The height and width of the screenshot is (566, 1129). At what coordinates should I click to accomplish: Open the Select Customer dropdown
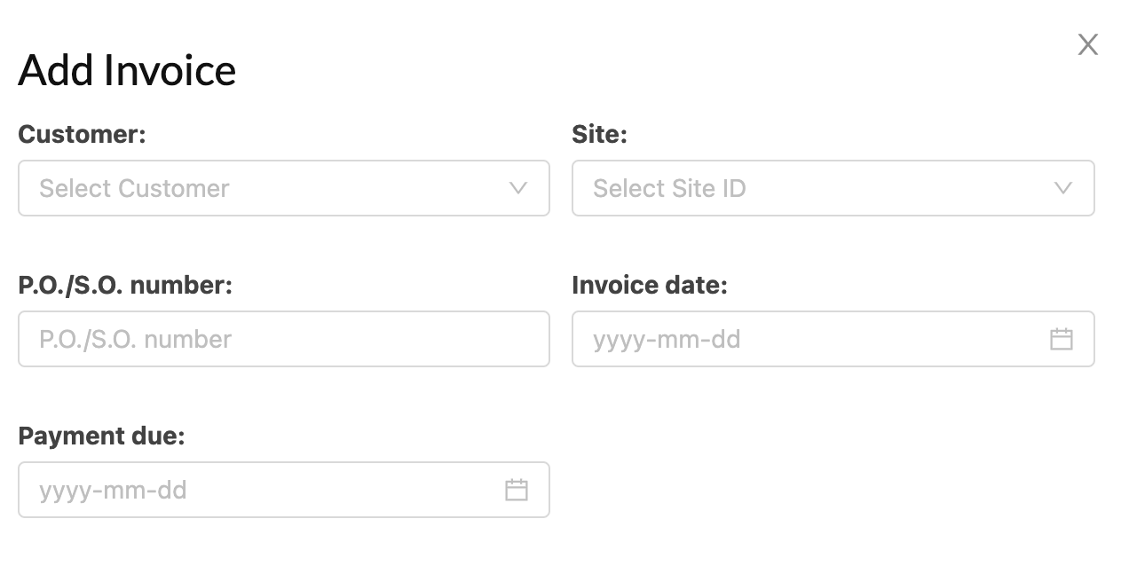[284, 188]
